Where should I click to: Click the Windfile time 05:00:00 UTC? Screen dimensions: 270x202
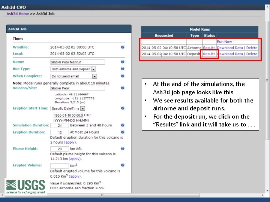[x=72, y=47]
